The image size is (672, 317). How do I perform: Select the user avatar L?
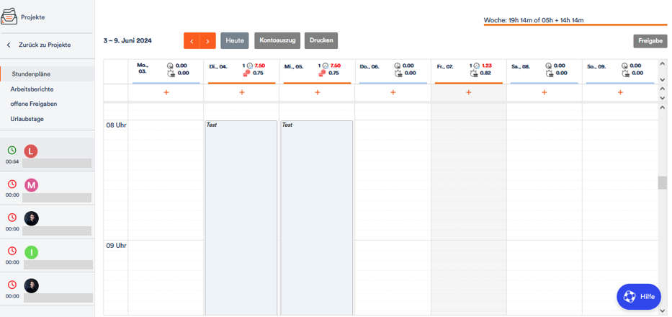click(31, 151)
